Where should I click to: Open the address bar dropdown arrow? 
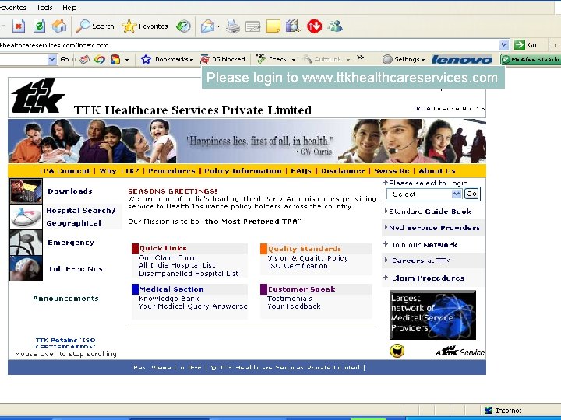pos(504,45)
